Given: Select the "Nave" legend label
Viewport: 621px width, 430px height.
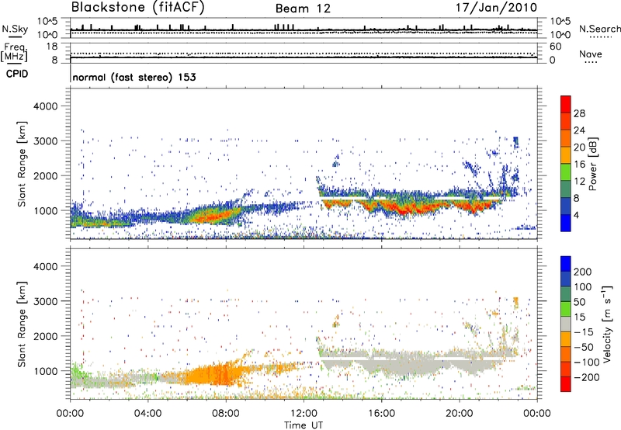Looking at the screenshot, I should [x=590, y=54].
